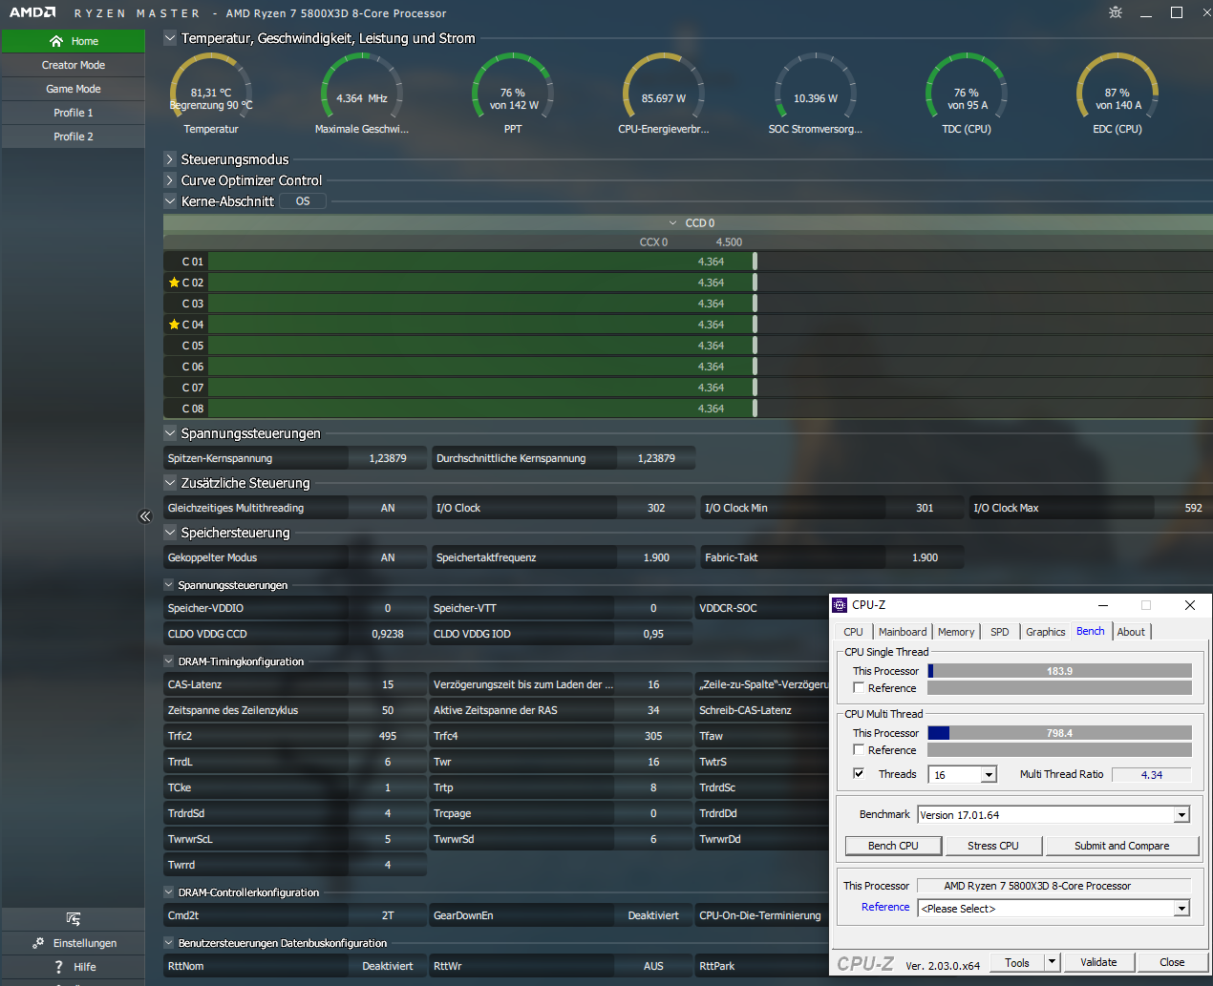Expand the Curve Optimizer Control section
This screenshot has height=986, width=1213.
pyautogui.click(x=170, y=180)
